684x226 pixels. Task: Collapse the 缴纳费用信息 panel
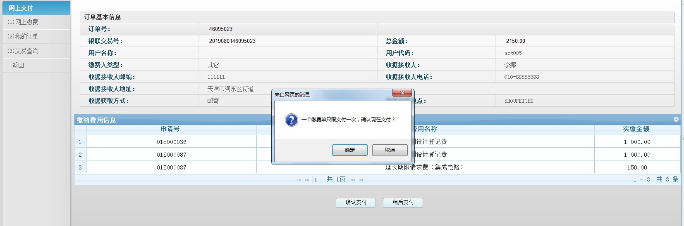click(x=676, y=119)
